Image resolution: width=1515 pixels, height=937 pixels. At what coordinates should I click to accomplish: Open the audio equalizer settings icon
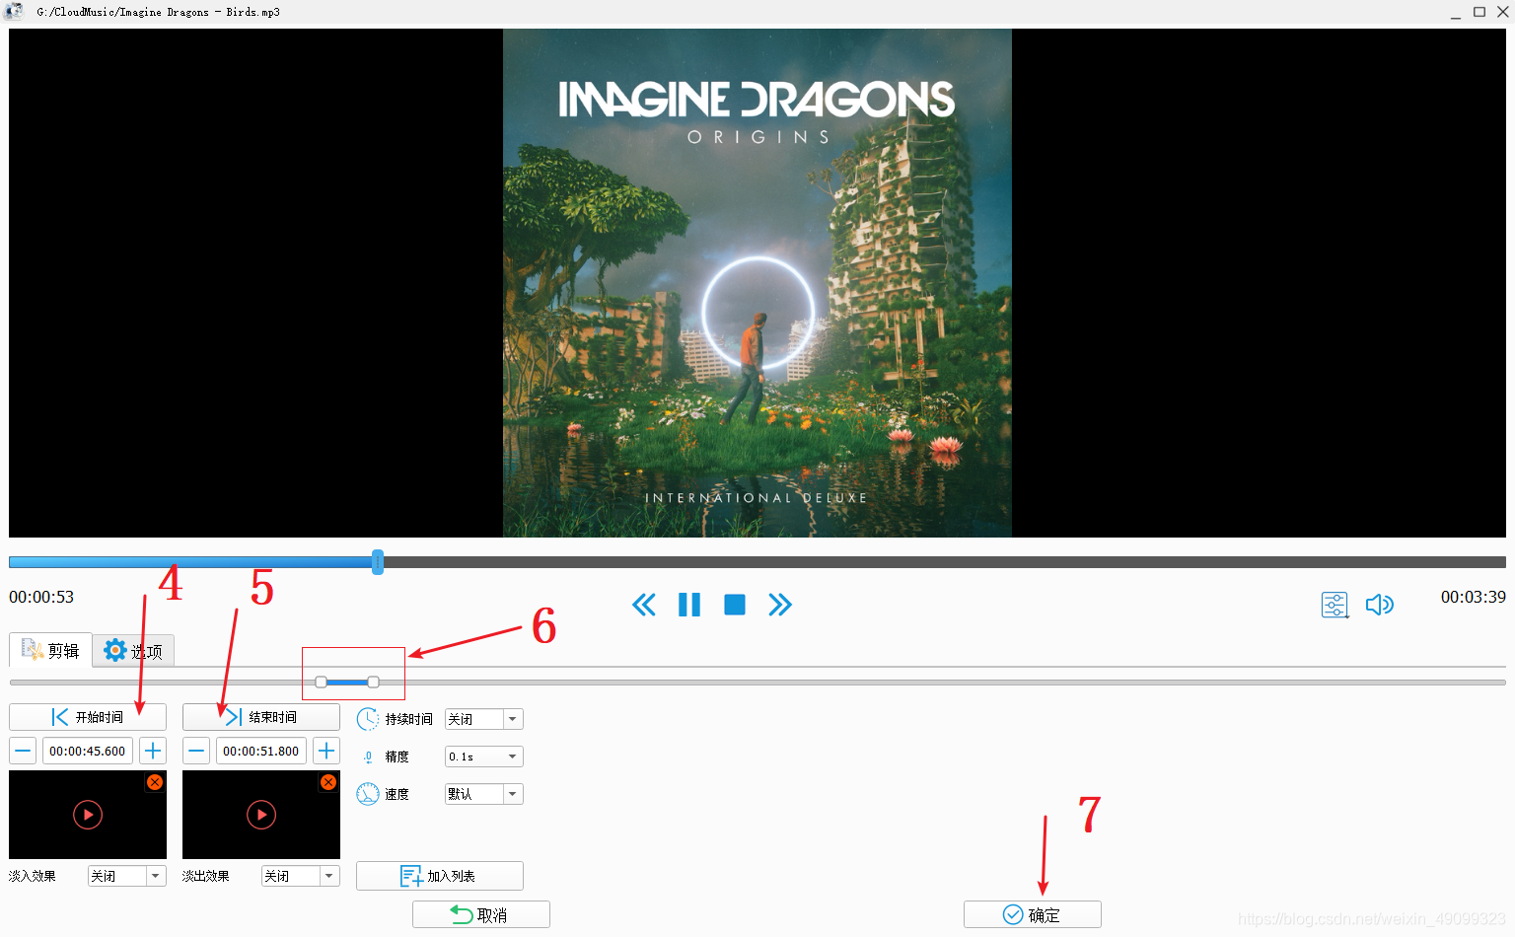click(1335, 605)
